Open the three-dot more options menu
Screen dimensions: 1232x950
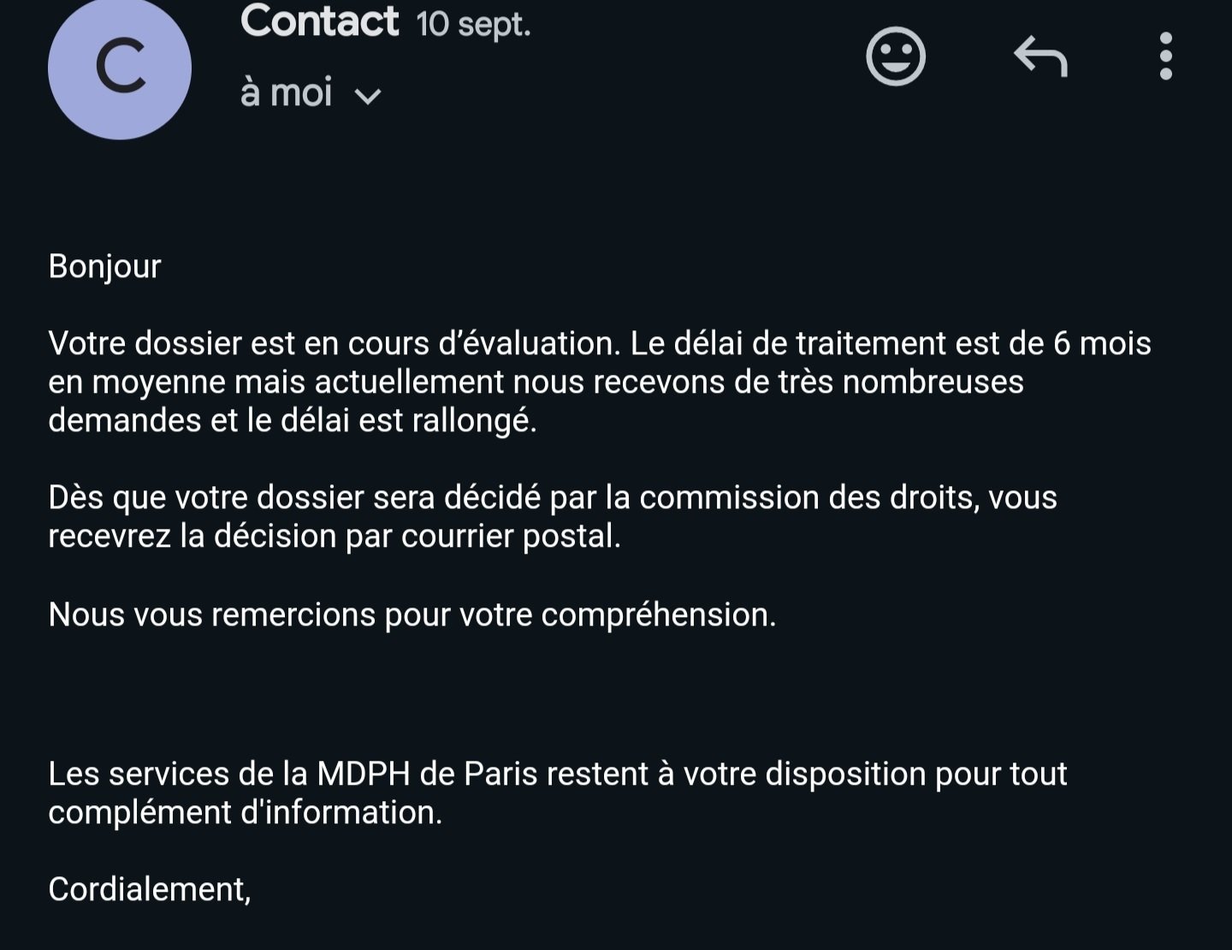(x=1165, y=57)
